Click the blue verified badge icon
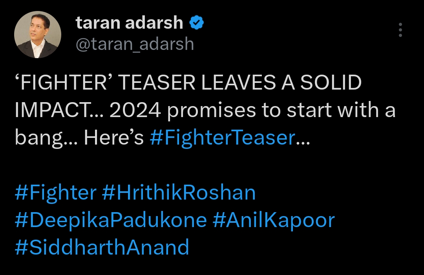The width and height of the screenshot is (424, 275). pyautogui.click(x=197, y=23)
